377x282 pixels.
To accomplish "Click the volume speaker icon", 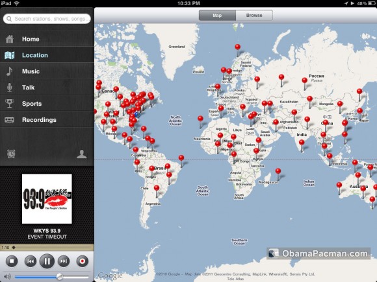I will coord(7,277).
